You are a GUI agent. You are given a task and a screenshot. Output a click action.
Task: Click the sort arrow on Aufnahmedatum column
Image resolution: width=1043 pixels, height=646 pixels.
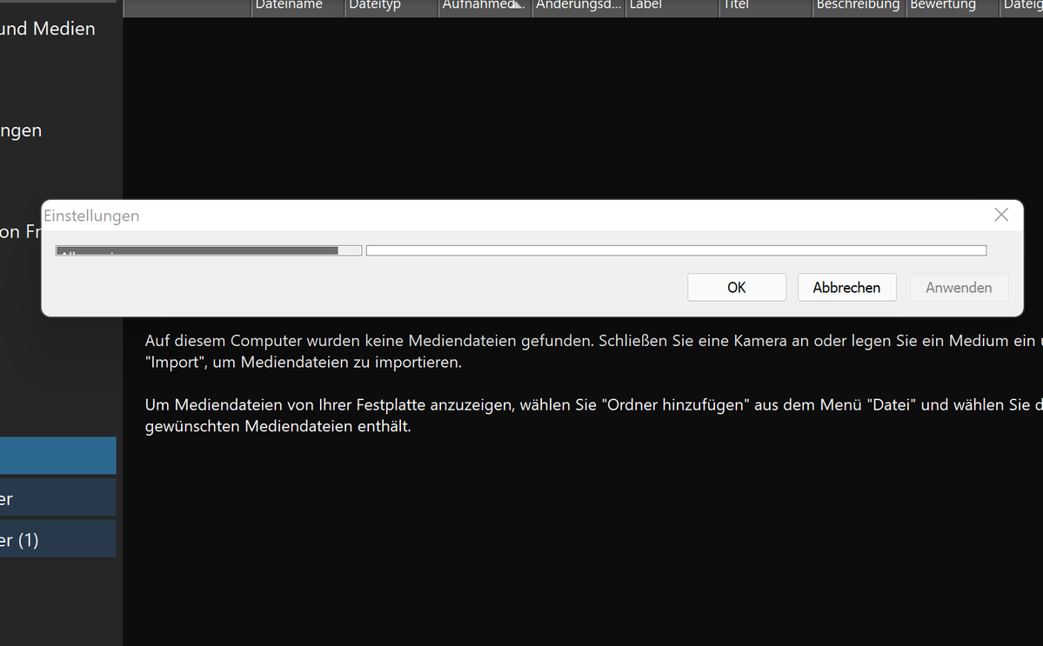[x=518, y=5]
